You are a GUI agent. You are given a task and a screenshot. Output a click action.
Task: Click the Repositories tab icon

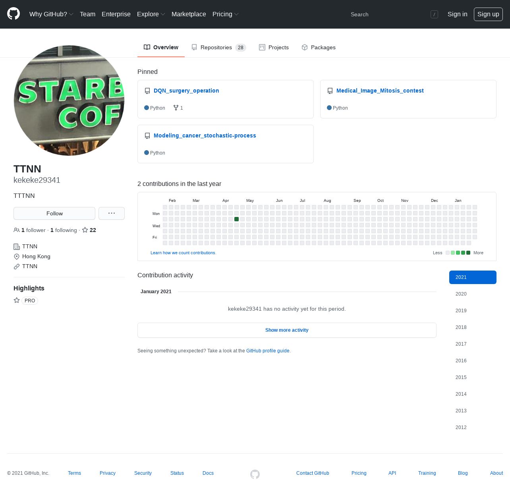(194, 47)
